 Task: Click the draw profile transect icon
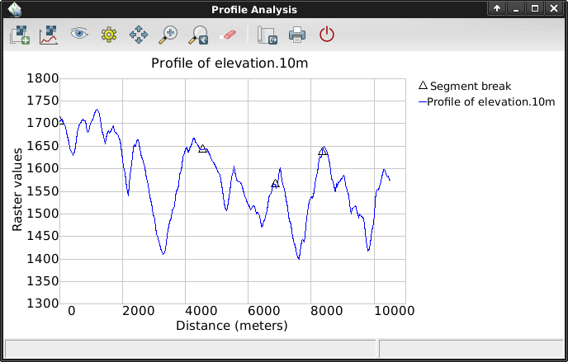[x=49, y=35]
